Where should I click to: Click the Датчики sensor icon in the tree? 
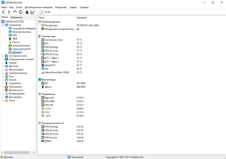[x=10, y=52]
